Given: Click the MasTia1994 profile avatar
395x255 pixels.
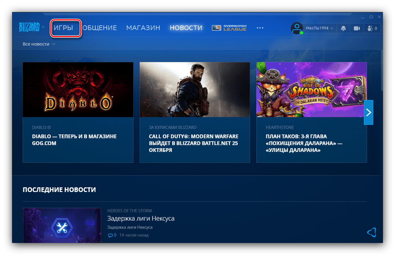Looking at the screenshot, I should click(297, 28).
